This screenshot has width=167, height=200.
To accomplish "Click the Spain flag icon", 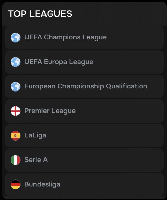I will (15, 135).
